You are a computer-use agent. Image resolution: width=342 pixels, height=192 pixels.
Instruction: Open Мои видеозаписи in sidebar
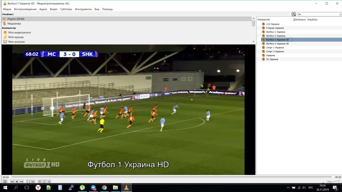[x=20, y=32]
